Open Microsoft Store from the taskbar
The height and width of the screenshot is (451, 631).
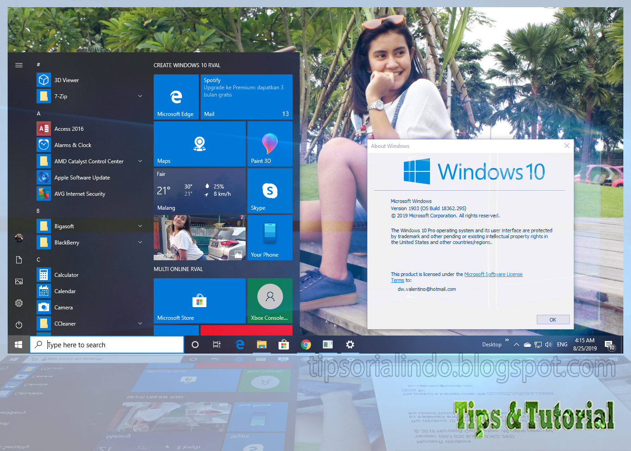point(284,345)
